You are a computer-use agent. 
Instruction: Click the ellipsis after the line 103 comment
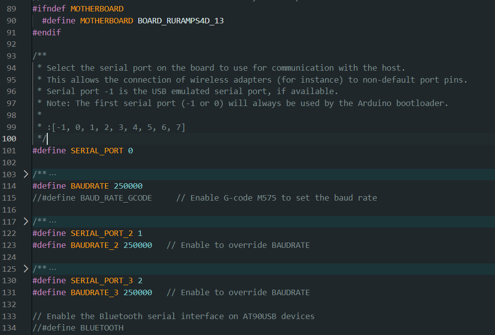point(52,174)
